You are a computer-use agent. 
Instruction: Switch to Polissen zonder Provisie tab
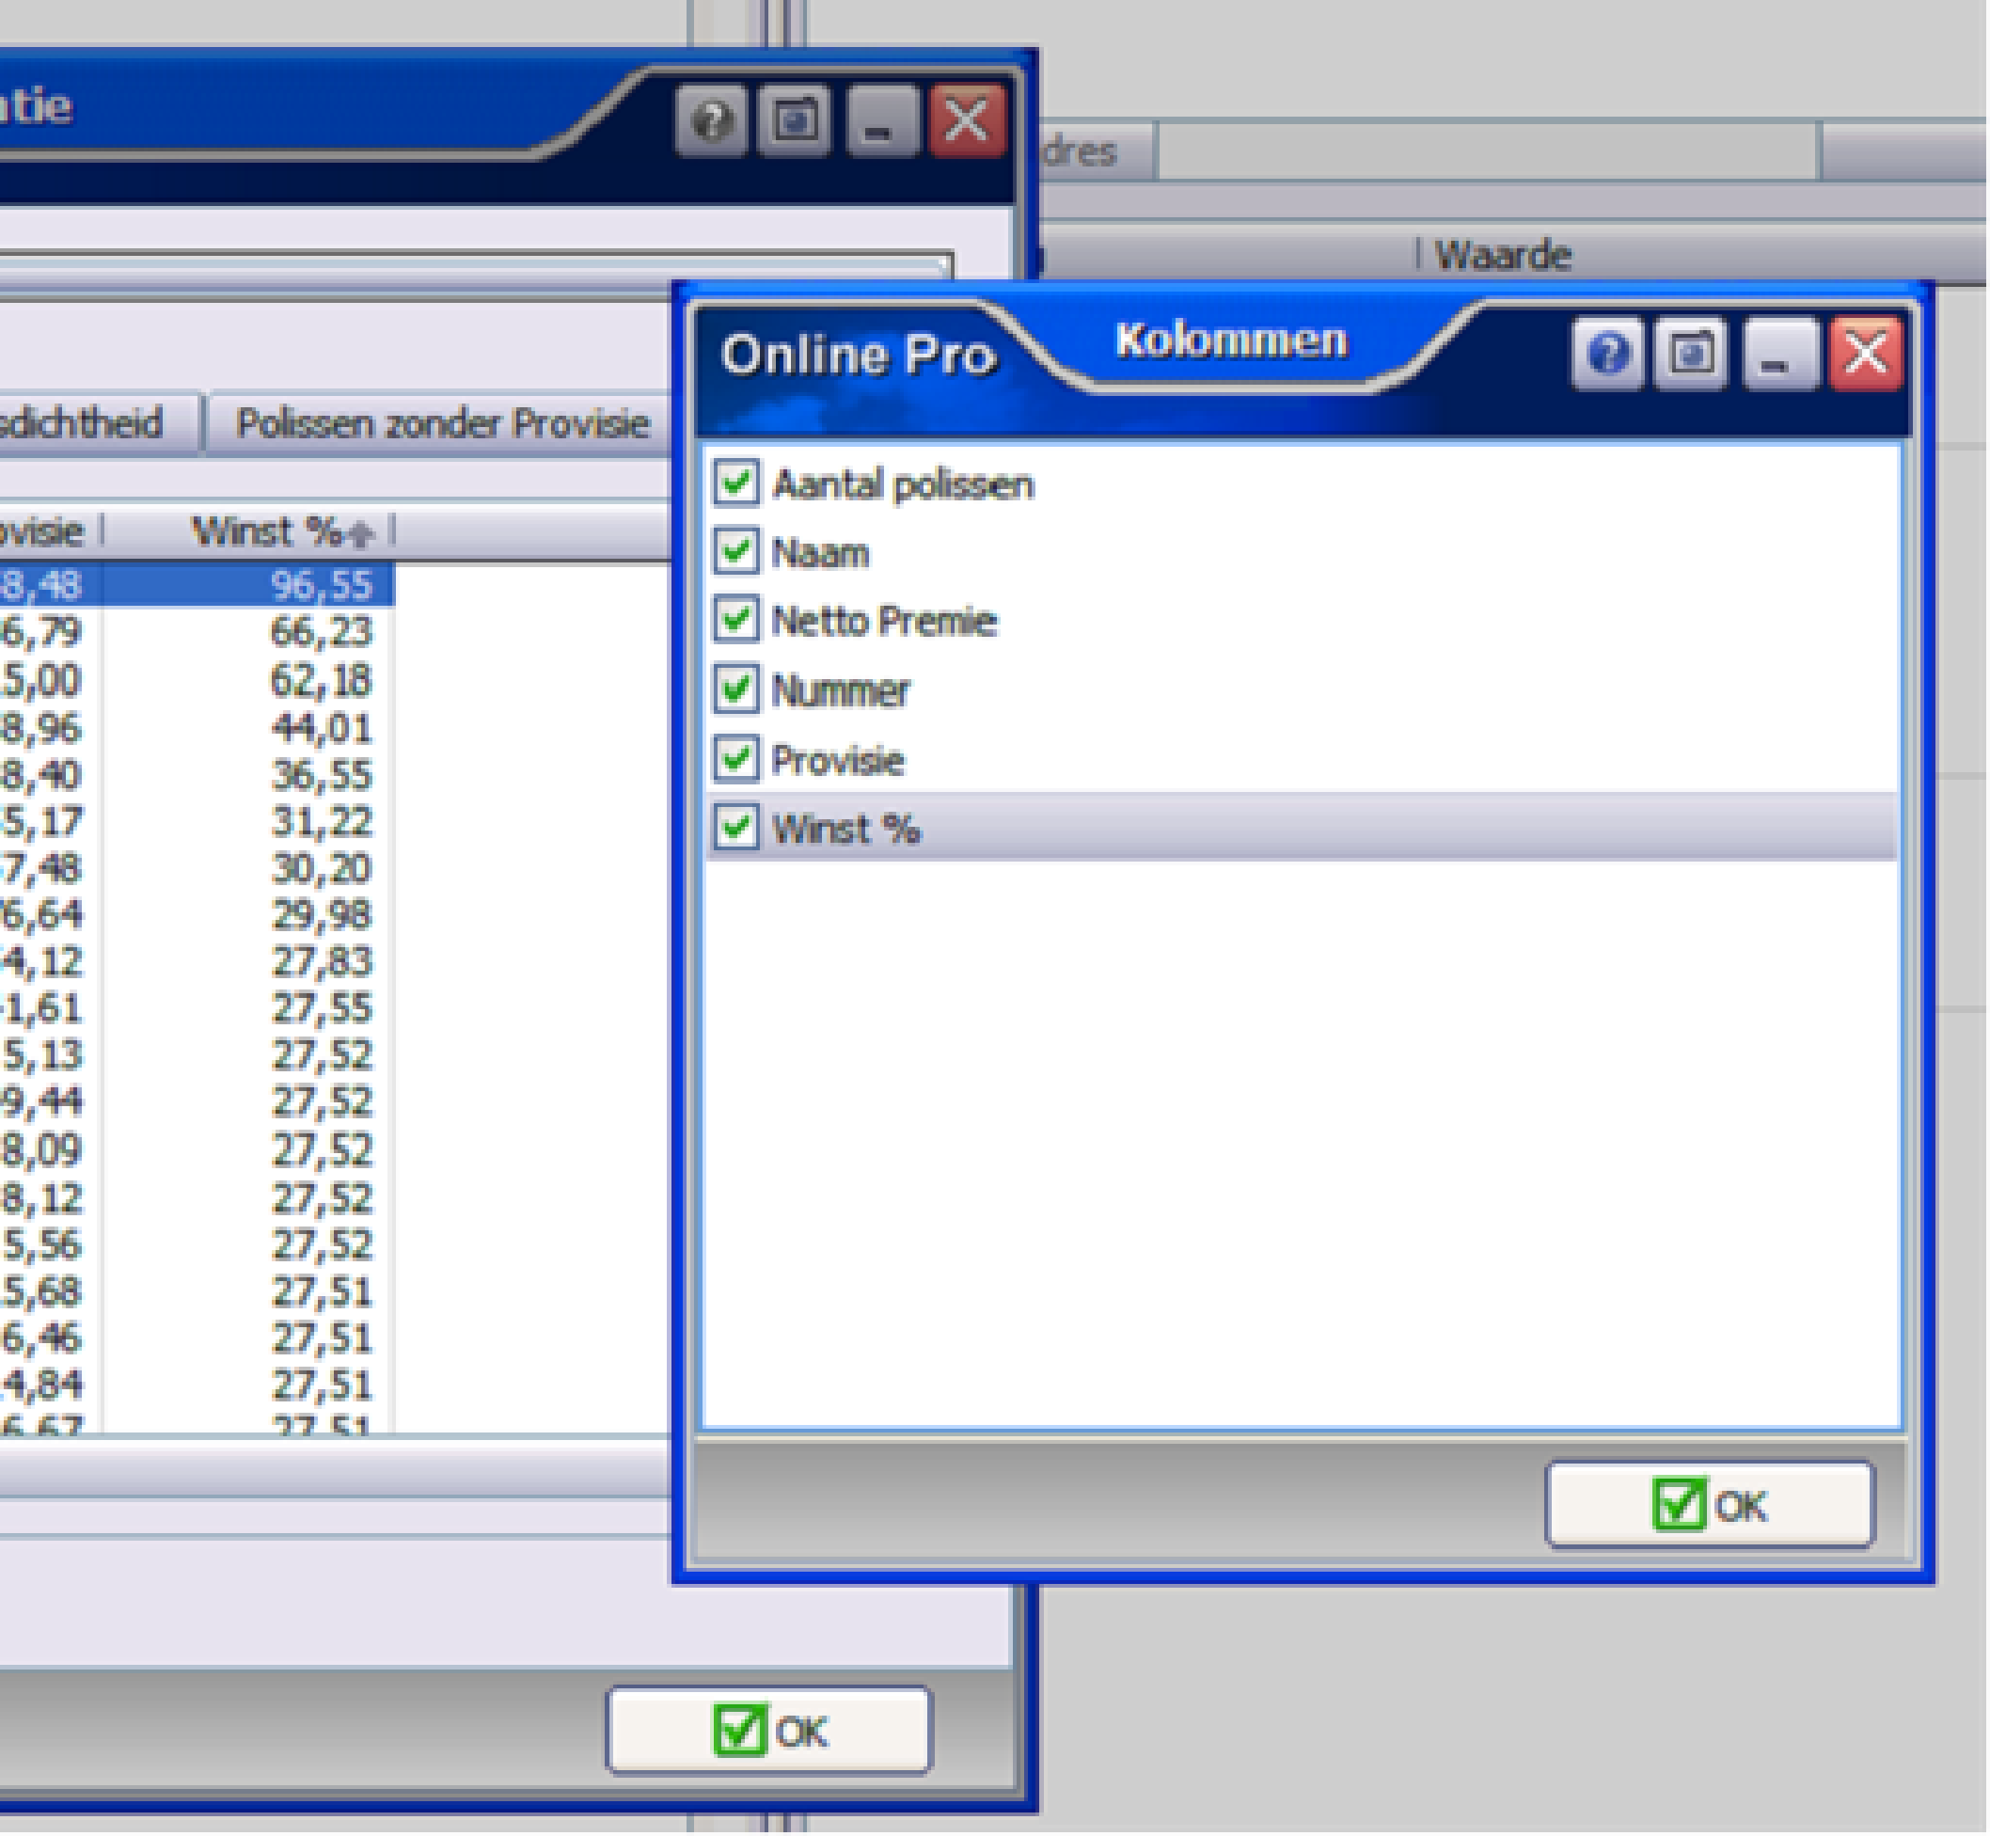coord(442,424)
